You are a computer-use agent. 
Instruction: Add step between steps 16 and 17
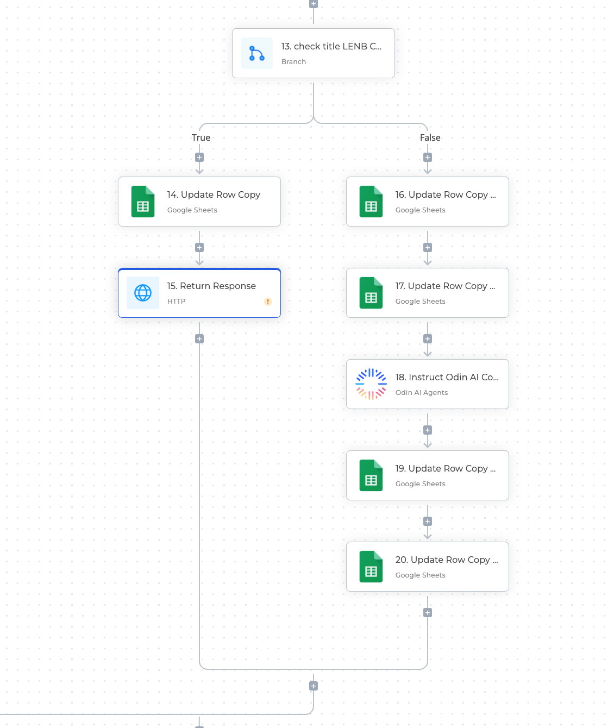pyautogui.click(x=428, y=248)
